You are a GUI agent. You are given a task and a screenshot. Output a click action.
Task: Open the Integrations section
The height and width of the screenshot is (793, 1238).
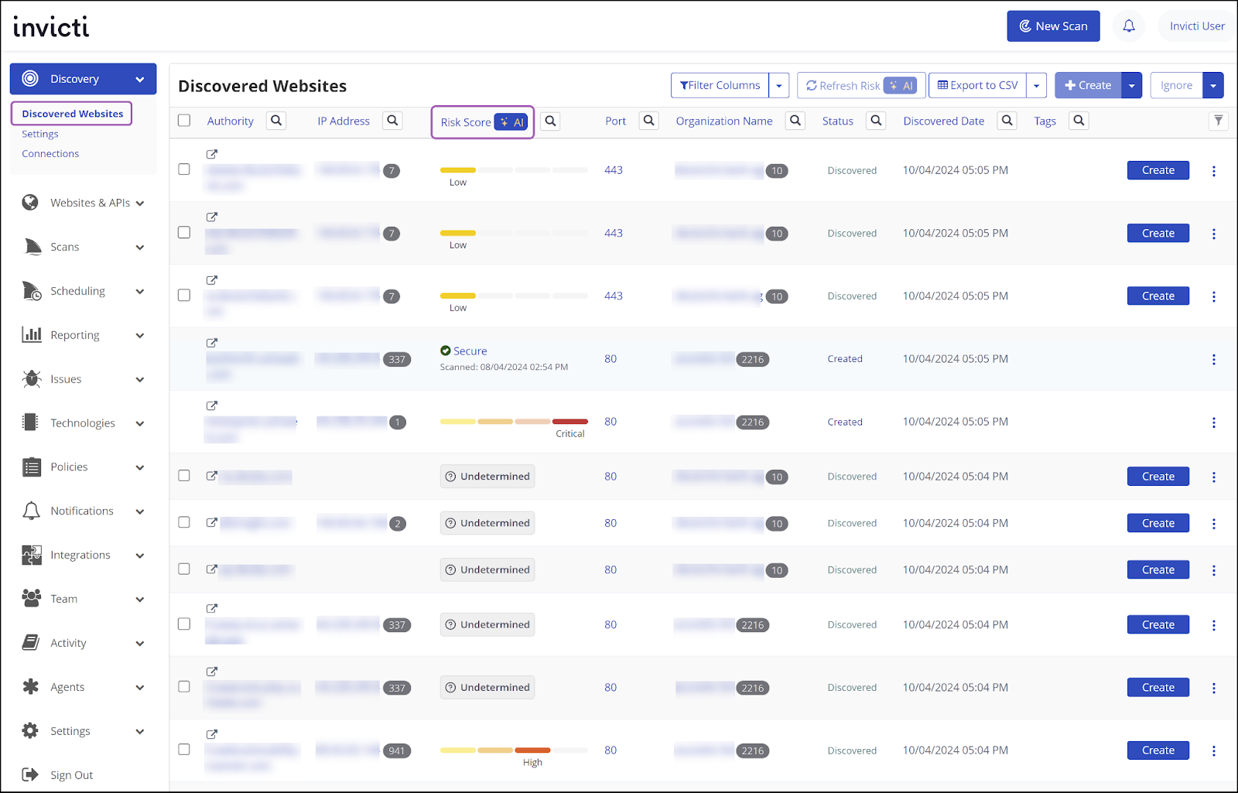pos(80,555)
